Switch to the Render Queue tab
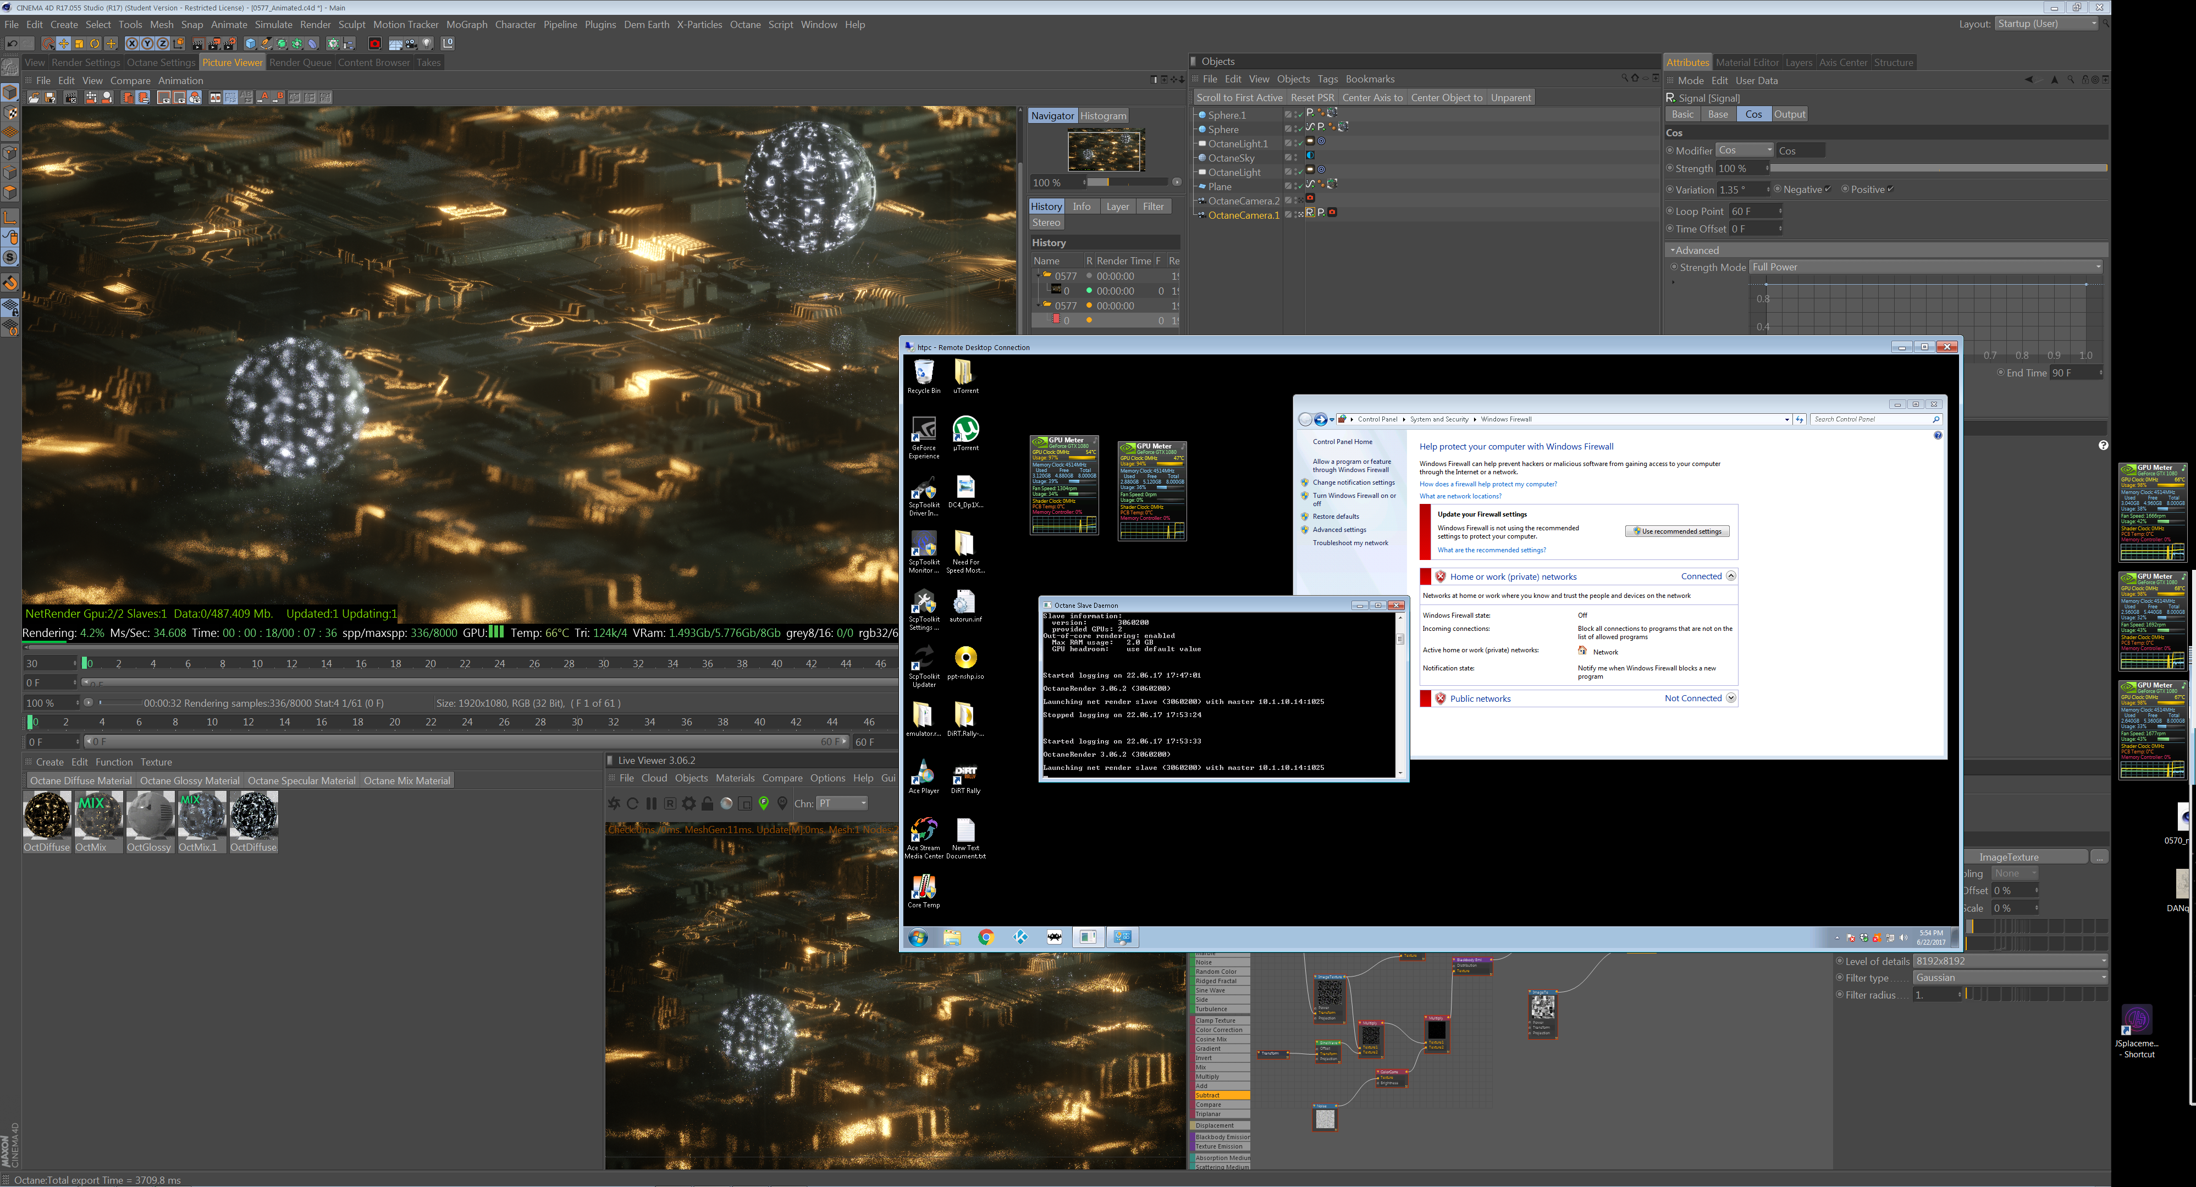This screenshot has height=1187, width=2196. [300, 62]
